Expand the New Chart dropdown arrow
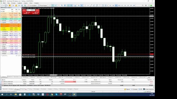This screenshot has height=99, width=177. click(4, 5)
